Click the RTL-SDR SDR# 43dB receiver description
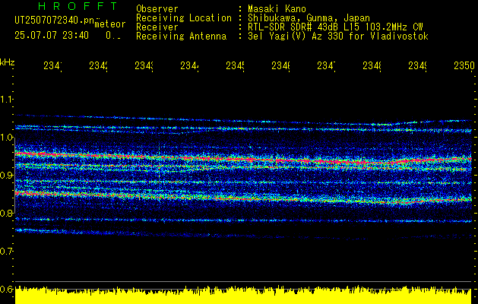The height and width of the screenshot is (304, 478). pyautogui.click(x=335, y=27)
